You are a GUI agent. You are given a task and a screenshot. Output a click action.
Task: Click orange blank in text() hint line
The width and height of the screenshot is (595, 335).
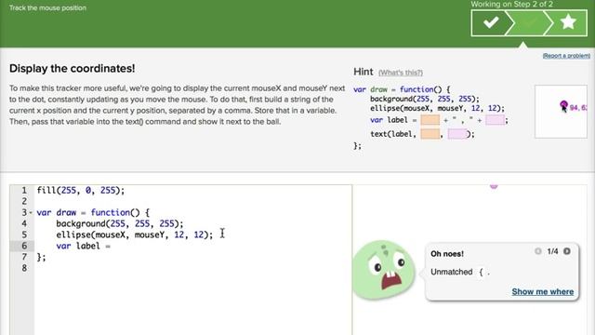click(430, 134)
